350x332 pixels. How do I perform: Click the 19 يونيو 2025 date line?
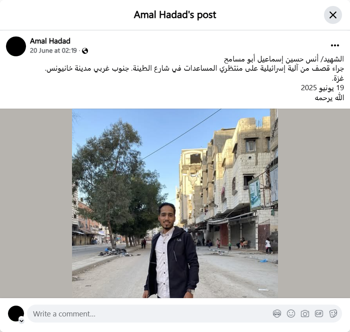[322, 88]
